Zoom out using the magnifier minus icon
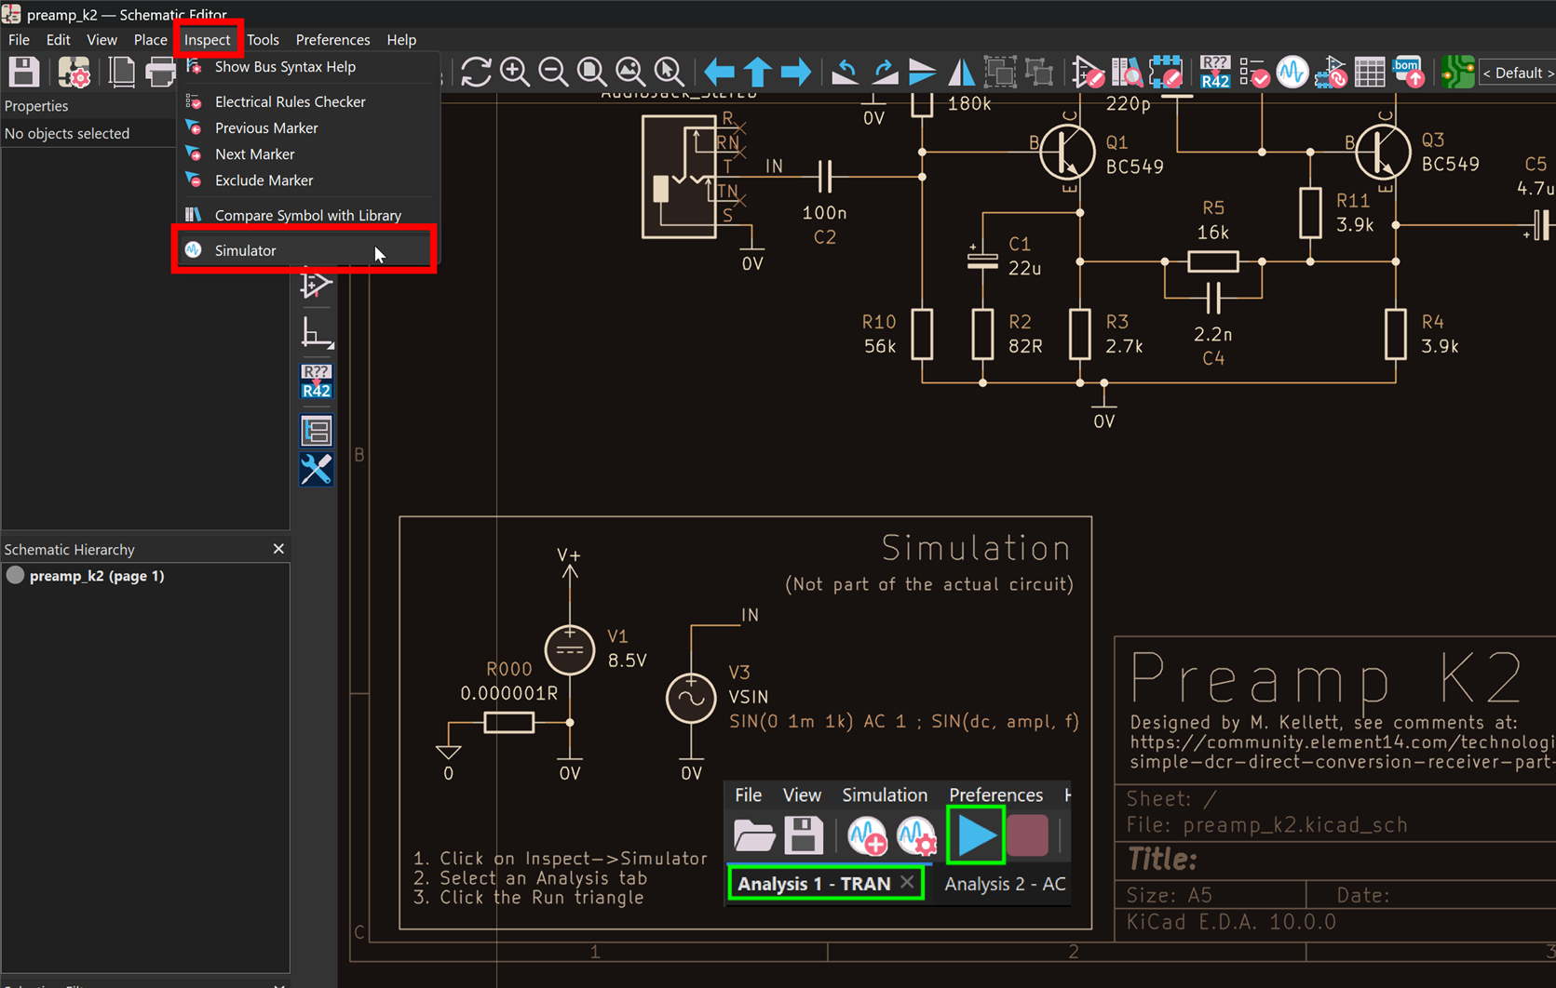Image resolution: width=1556 pixels, height=988 pixels. [x=553, y=72]
